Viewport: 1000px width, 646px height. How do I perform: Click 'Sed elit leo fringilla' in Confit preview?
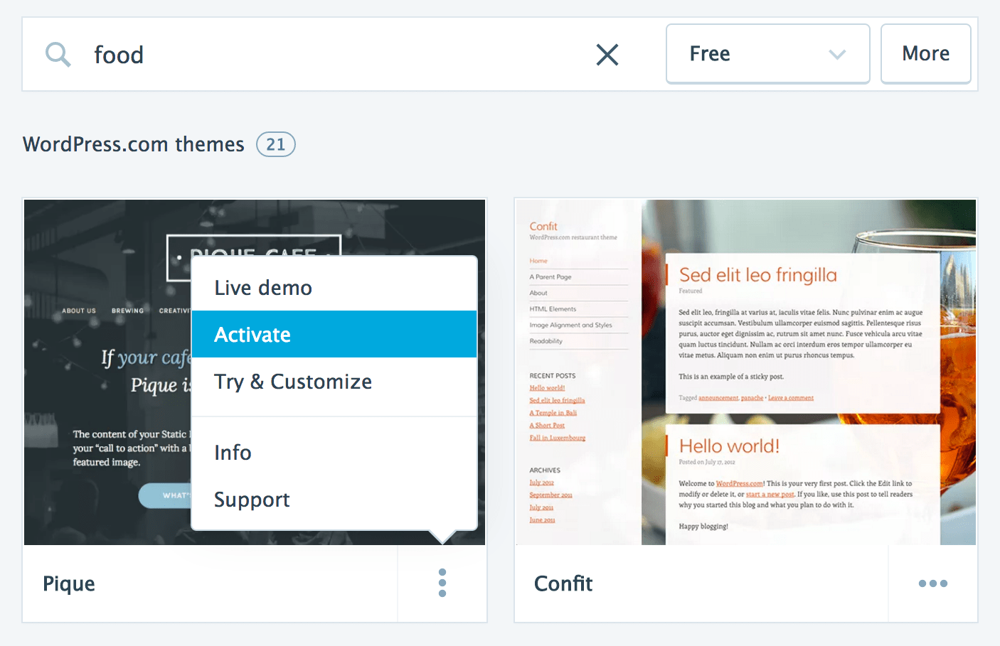[x=757, y=275]
